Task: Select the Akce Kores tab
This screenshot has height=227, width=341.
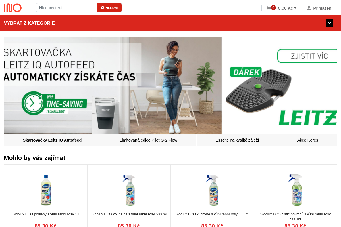Action: (x=308, y=140)
